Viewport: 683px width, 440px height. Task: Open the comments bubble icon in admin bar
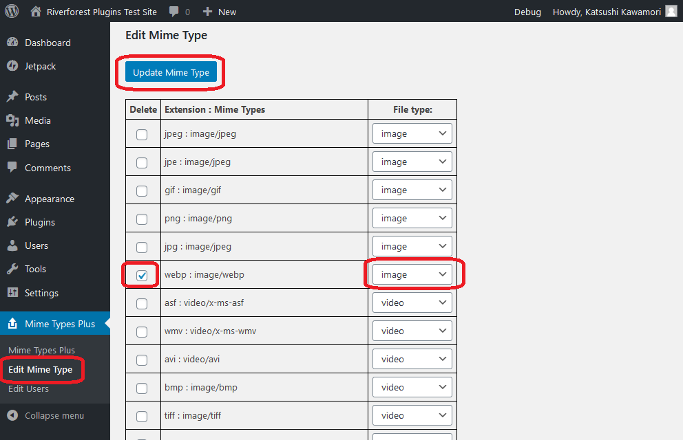[174, 12]
